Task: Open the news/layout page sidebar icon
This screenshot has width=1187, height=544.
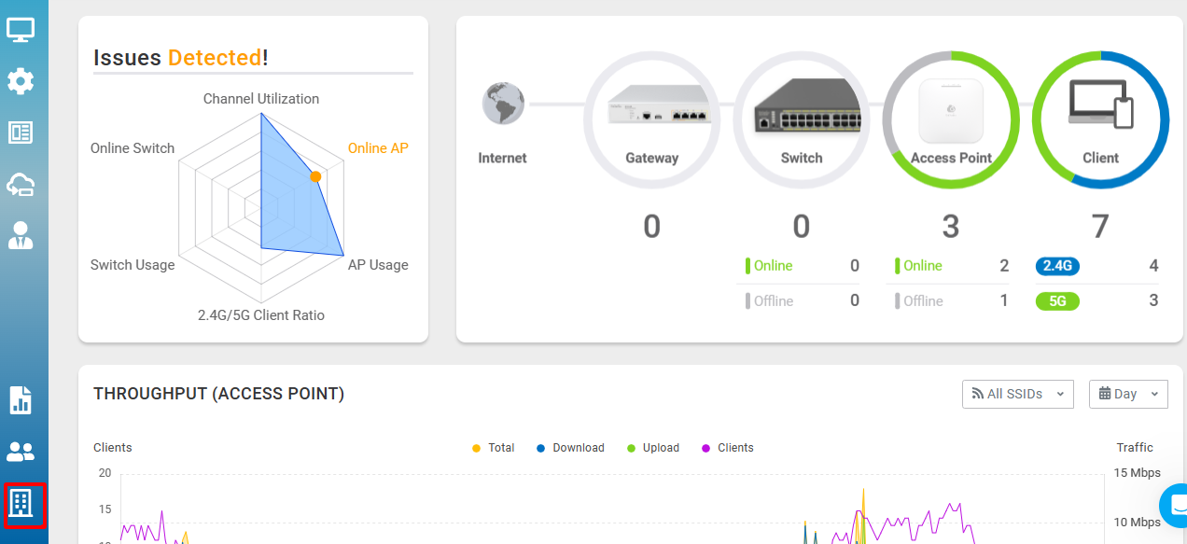Action: [21, 133]
